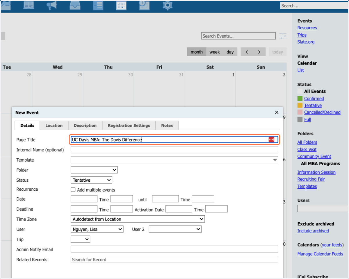Open the Templates folder link

tap(307, 186)
